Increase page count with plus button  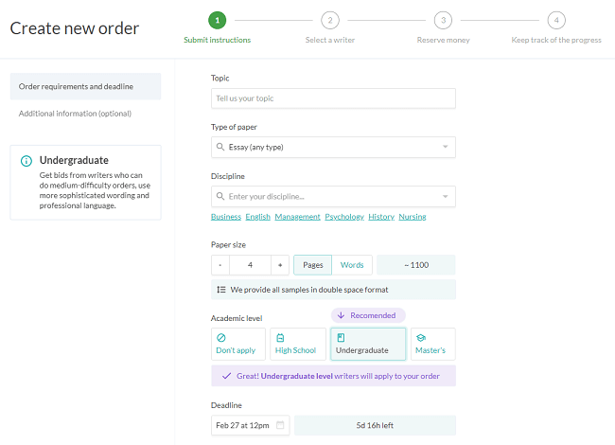pos(280,265)
